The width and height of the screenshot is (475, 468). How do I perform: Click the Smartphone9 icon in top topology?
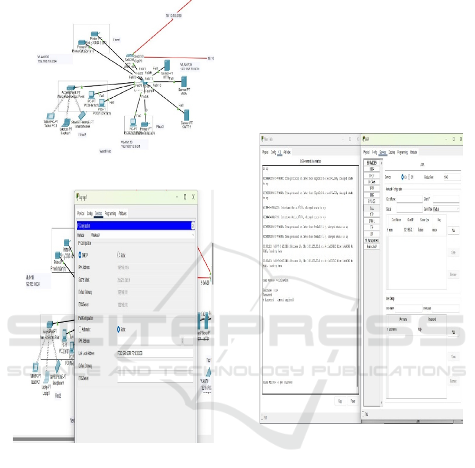point(82,115)
